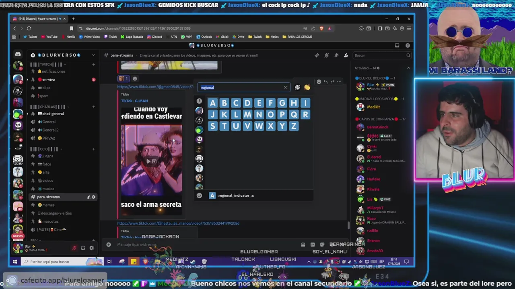Pick the regional indicator O emoji
Image resolution: width=515 pixels, height=289 pixels.
click(x=271, y=115)
